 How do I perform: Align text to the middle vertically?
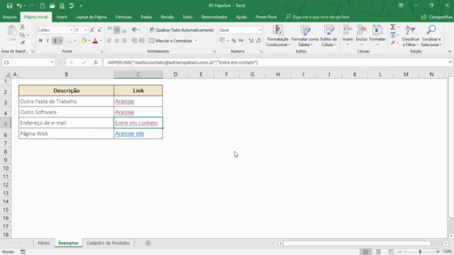(x=116, y=30)
